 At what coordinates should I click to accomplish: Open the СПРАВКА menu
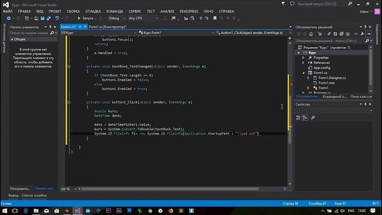coord(226,11)
